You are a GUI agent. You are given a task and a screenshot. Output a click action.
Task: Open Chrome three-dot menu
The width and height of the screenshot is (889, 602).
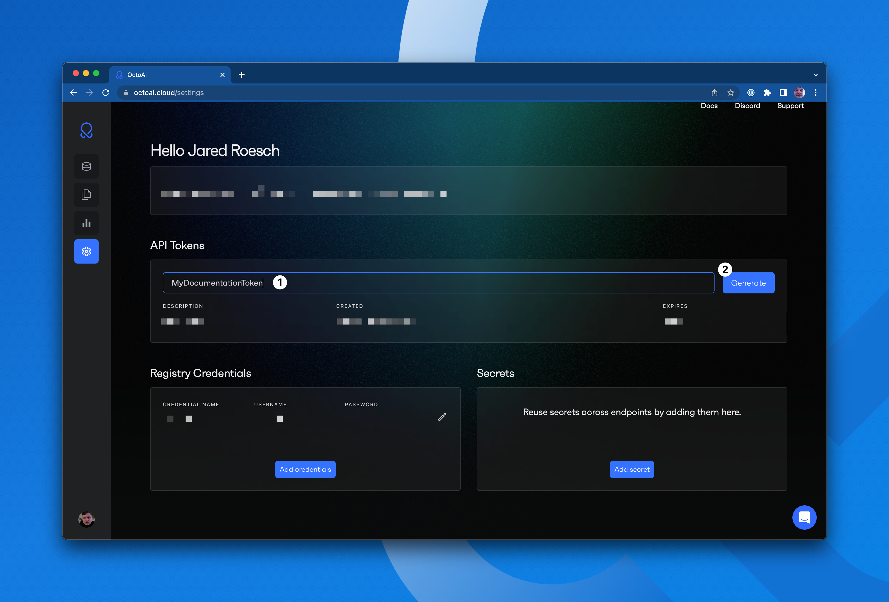(x=816, y=93)
